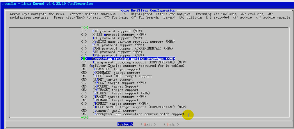This screenshot has height=129, width=294.
Task: Click the v(+) scroll-down indicator
Action: pos(85,117)
